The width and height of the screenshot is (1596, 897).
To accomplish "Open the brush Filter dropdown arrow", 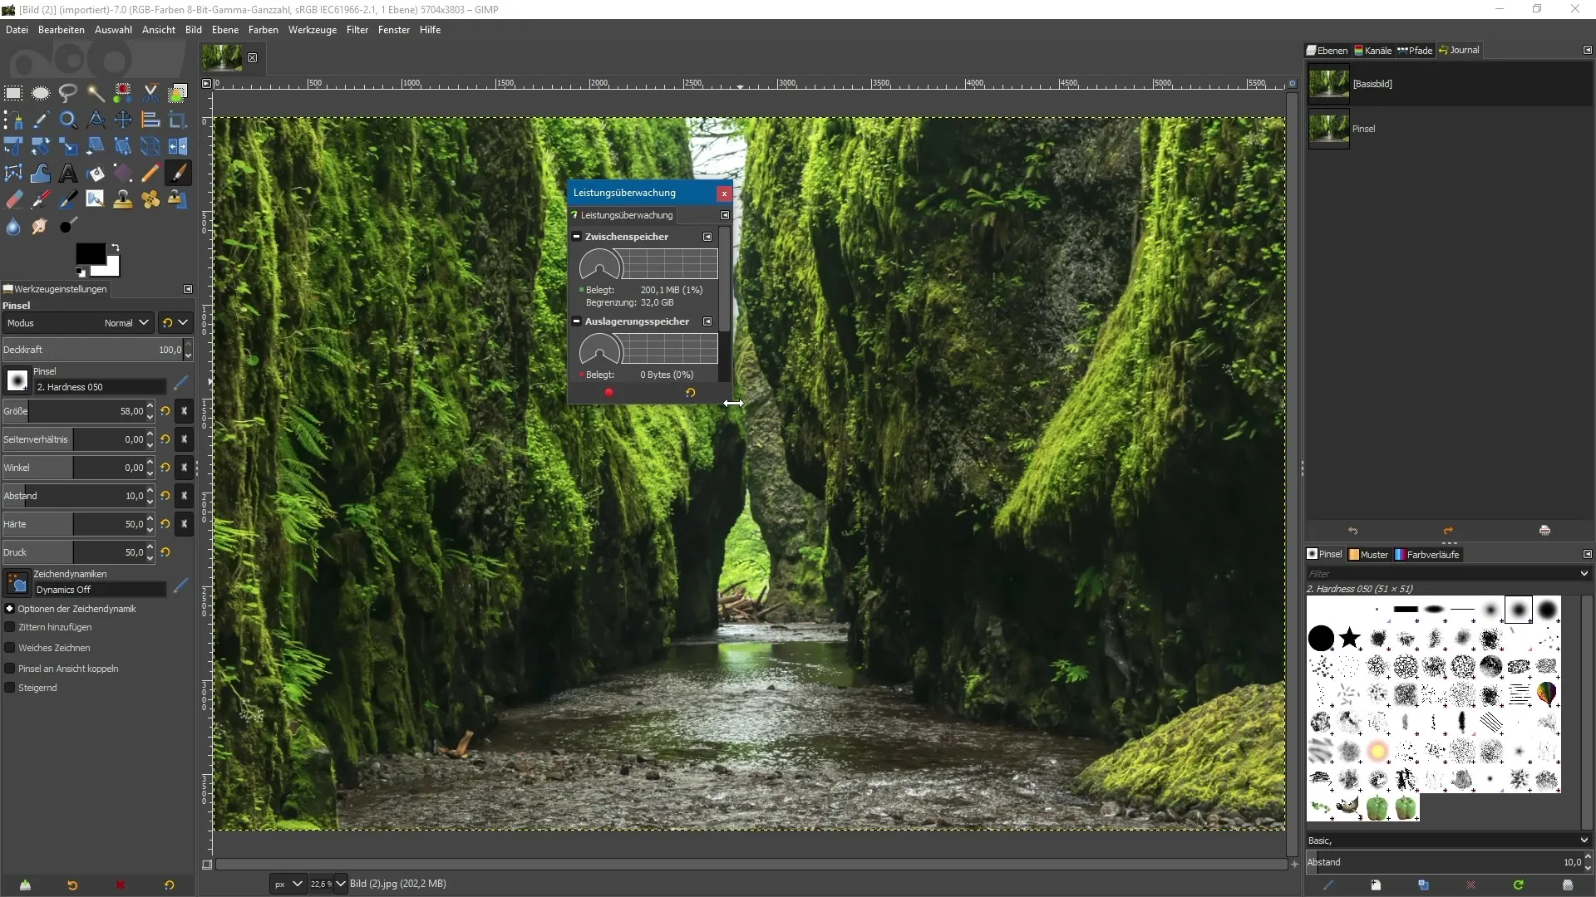I will point(1584,574).
